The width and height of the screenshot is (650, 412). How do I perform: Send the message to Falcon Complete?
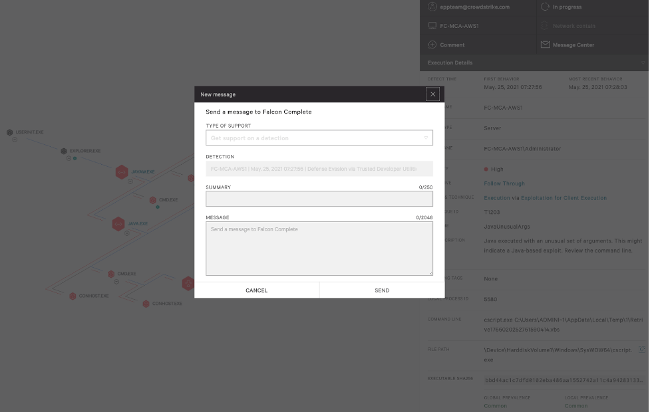[382, 290]
